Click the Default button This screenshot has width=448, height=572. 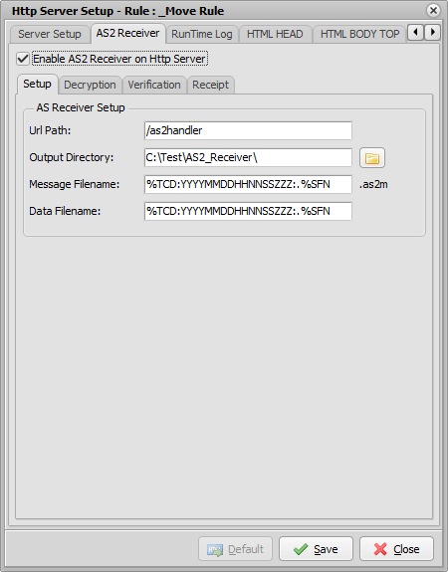(x=236, y=549)
